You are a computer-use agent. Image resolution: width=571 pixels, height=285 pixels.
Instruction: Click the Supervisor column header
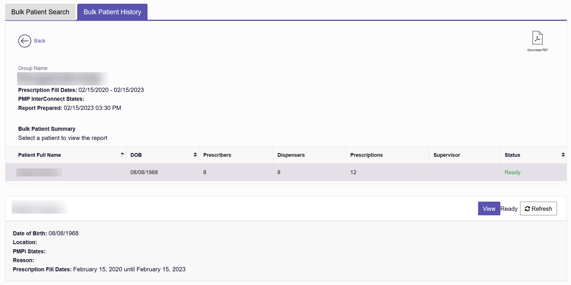pos(447,155)
